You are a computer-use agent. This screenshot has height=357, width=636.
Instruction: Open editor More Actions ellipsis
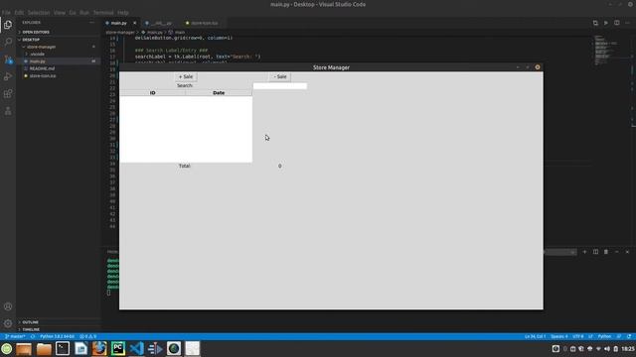627,23
